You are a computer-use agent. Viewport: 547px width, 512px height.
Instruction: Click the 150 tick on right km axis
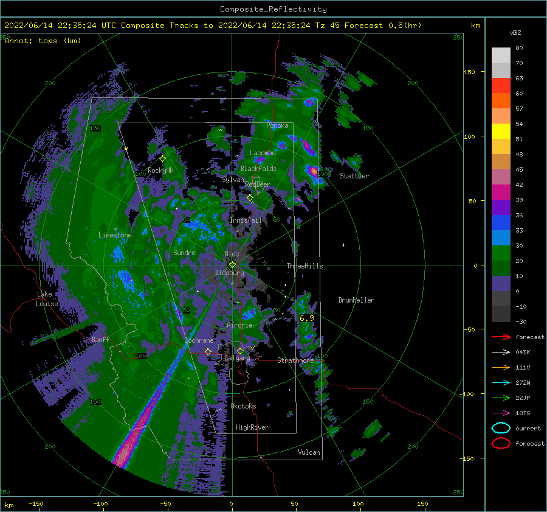tap(469, 72)
